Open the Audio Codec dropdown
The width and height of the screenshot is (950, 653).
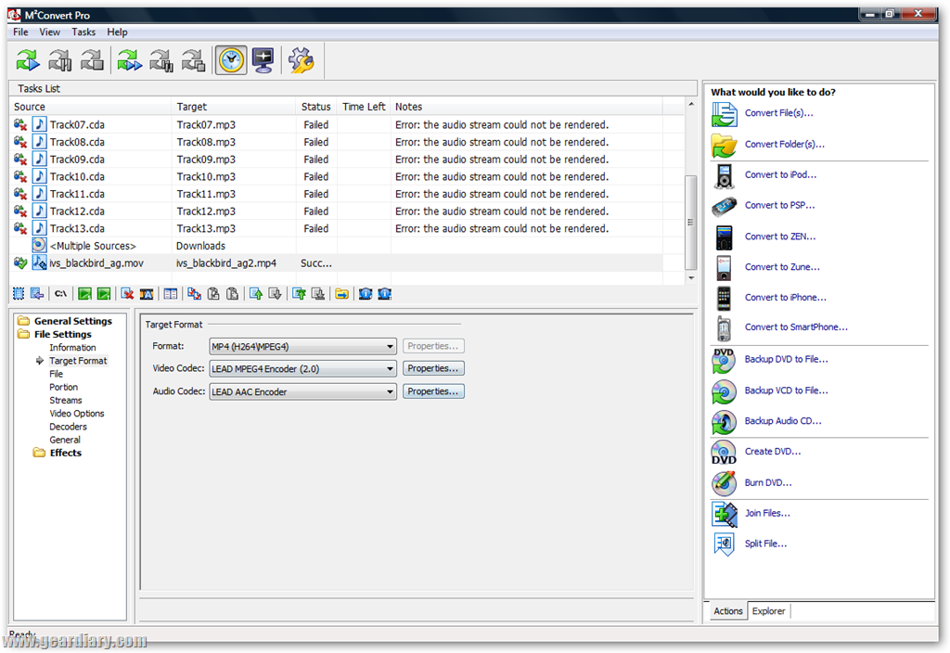[303, 392]
